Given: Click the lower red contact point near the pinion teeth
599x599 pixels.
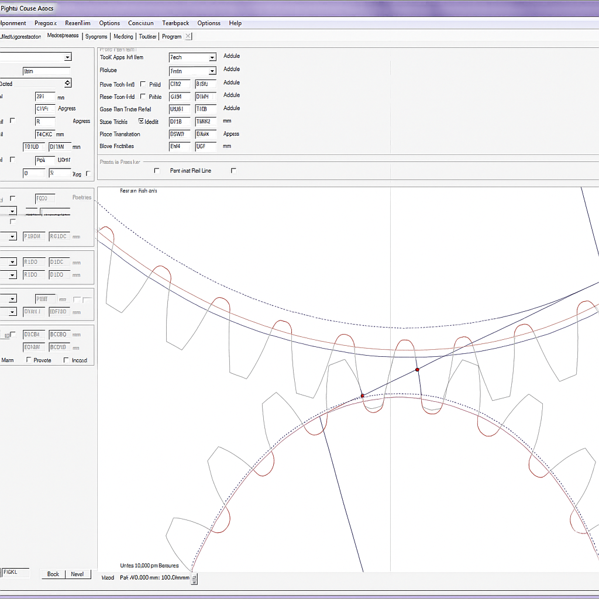Looking at the screenshot, I should tap(363, 396).
